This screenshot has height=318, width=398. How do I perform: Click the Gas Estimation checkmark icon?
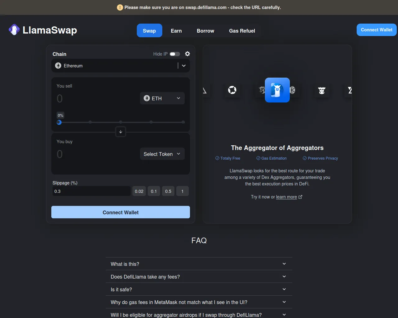click(258, 158)
